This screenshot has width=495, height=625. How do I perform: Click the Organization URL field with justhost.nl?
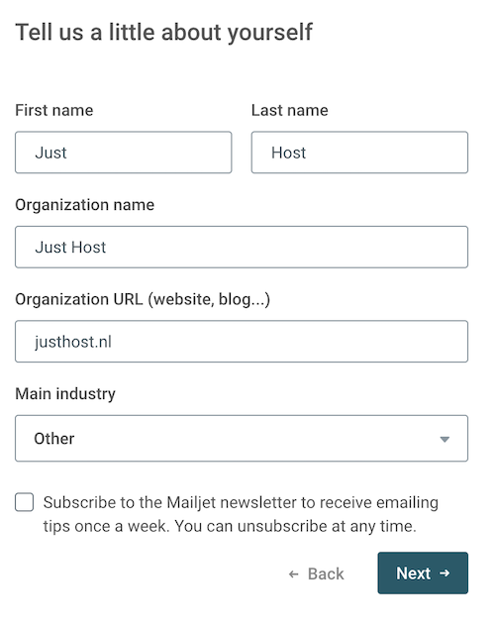pos(242,341)
